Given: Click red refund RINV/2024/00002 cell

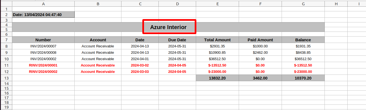Looking at the screenshot, I should pyautogui.click(x=43, y=72).
